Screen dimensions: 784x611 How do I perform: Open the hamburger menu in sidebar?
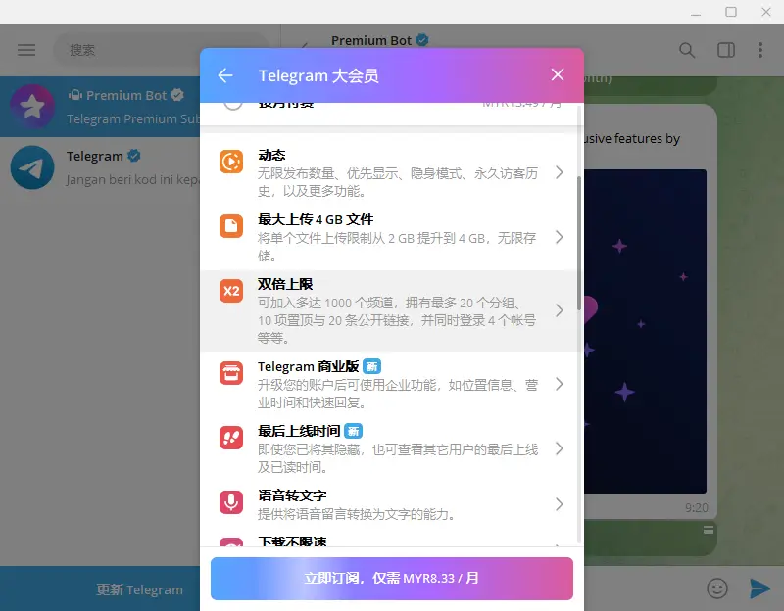click(x=26, y=50)
